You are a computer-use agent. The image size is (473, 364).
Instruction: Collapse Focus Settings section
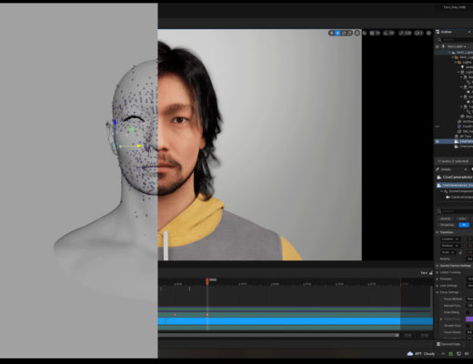438,292
